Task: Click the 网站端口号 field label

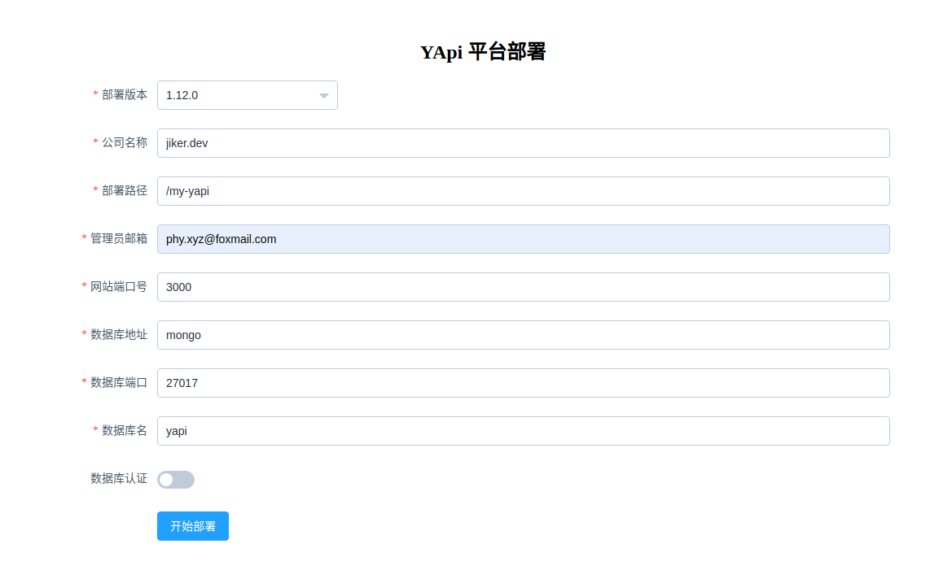Action: (x=118, y=286)
